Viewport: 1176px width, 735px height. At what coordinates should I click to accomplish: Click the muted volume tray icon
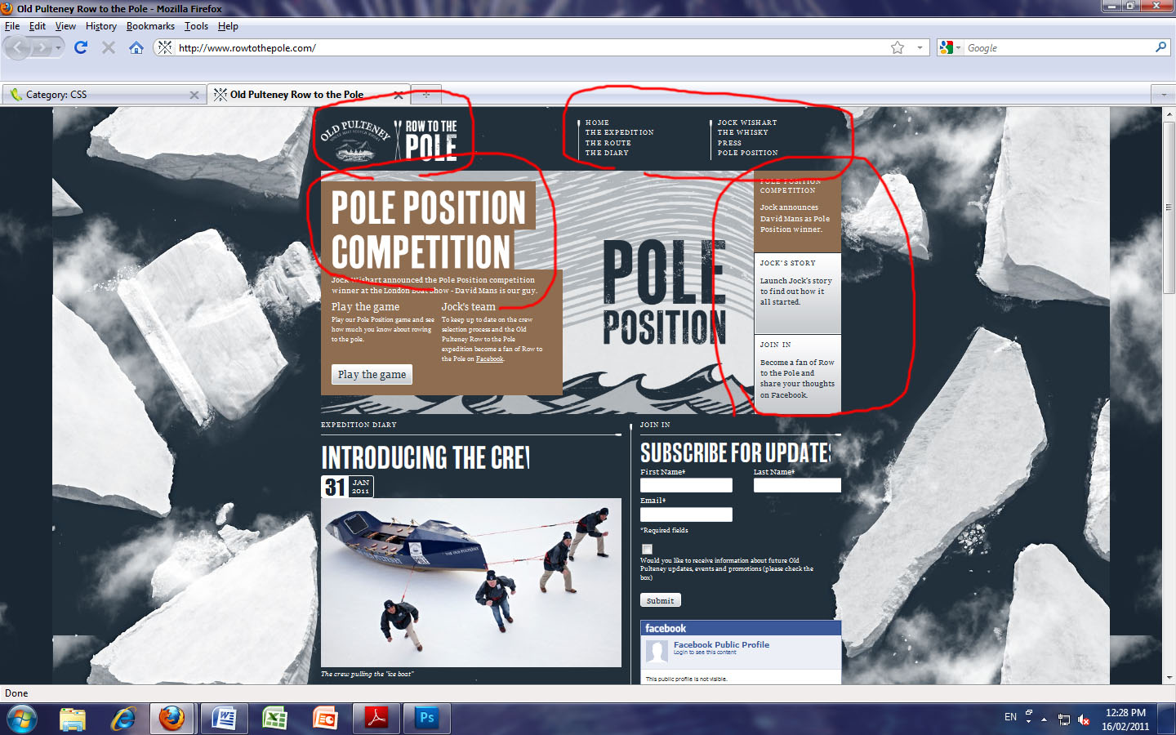[1084, 719]
